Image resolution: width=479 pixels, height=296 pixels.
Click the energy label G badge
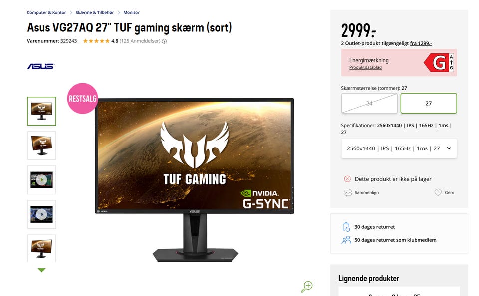[x=439, y=63]
